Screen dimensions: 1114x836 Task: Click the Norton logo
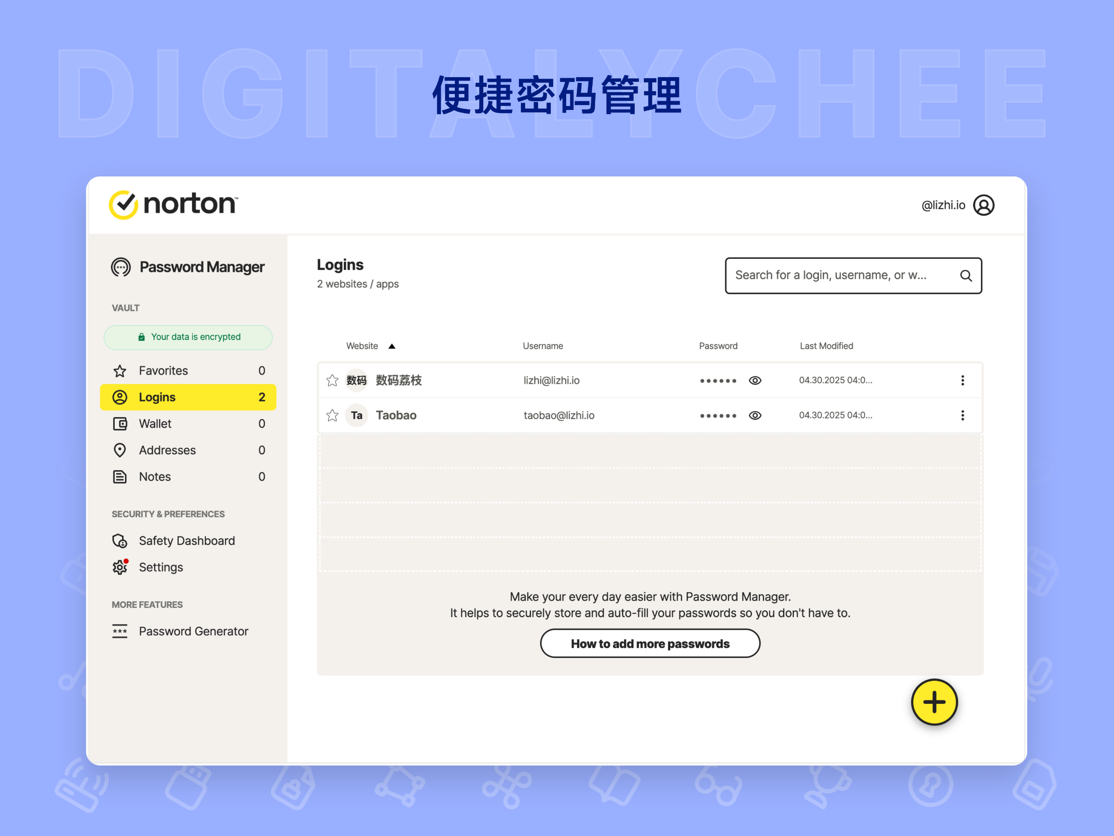tap(173, 204)
